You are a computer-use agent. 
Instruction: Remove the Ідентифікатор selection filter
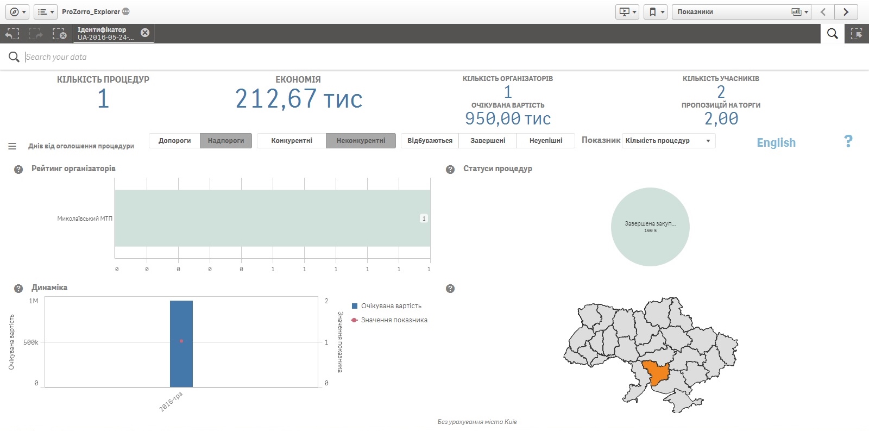coord(145,33)
